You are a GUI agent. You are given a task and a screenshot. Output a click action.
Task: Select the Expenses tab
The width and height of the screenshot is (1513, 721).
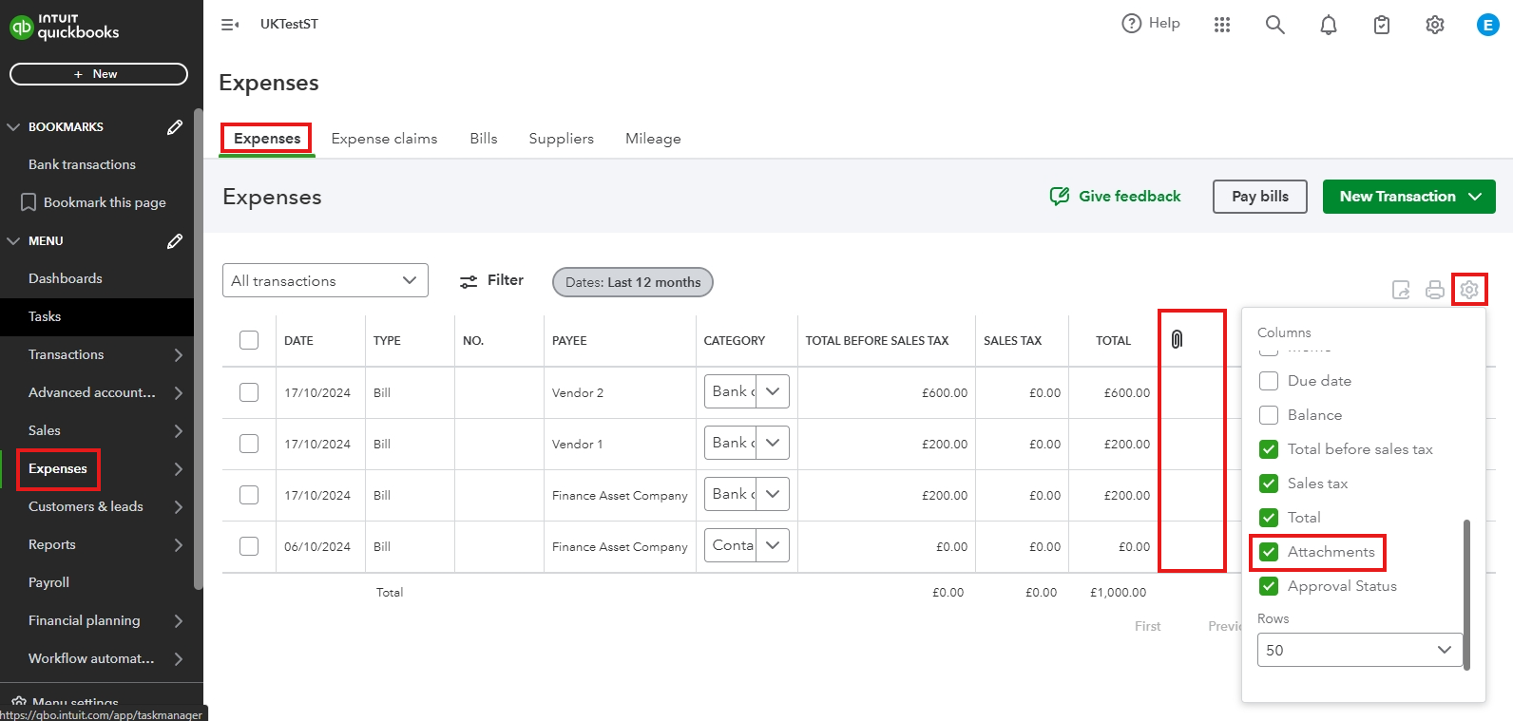click(267, 139)
